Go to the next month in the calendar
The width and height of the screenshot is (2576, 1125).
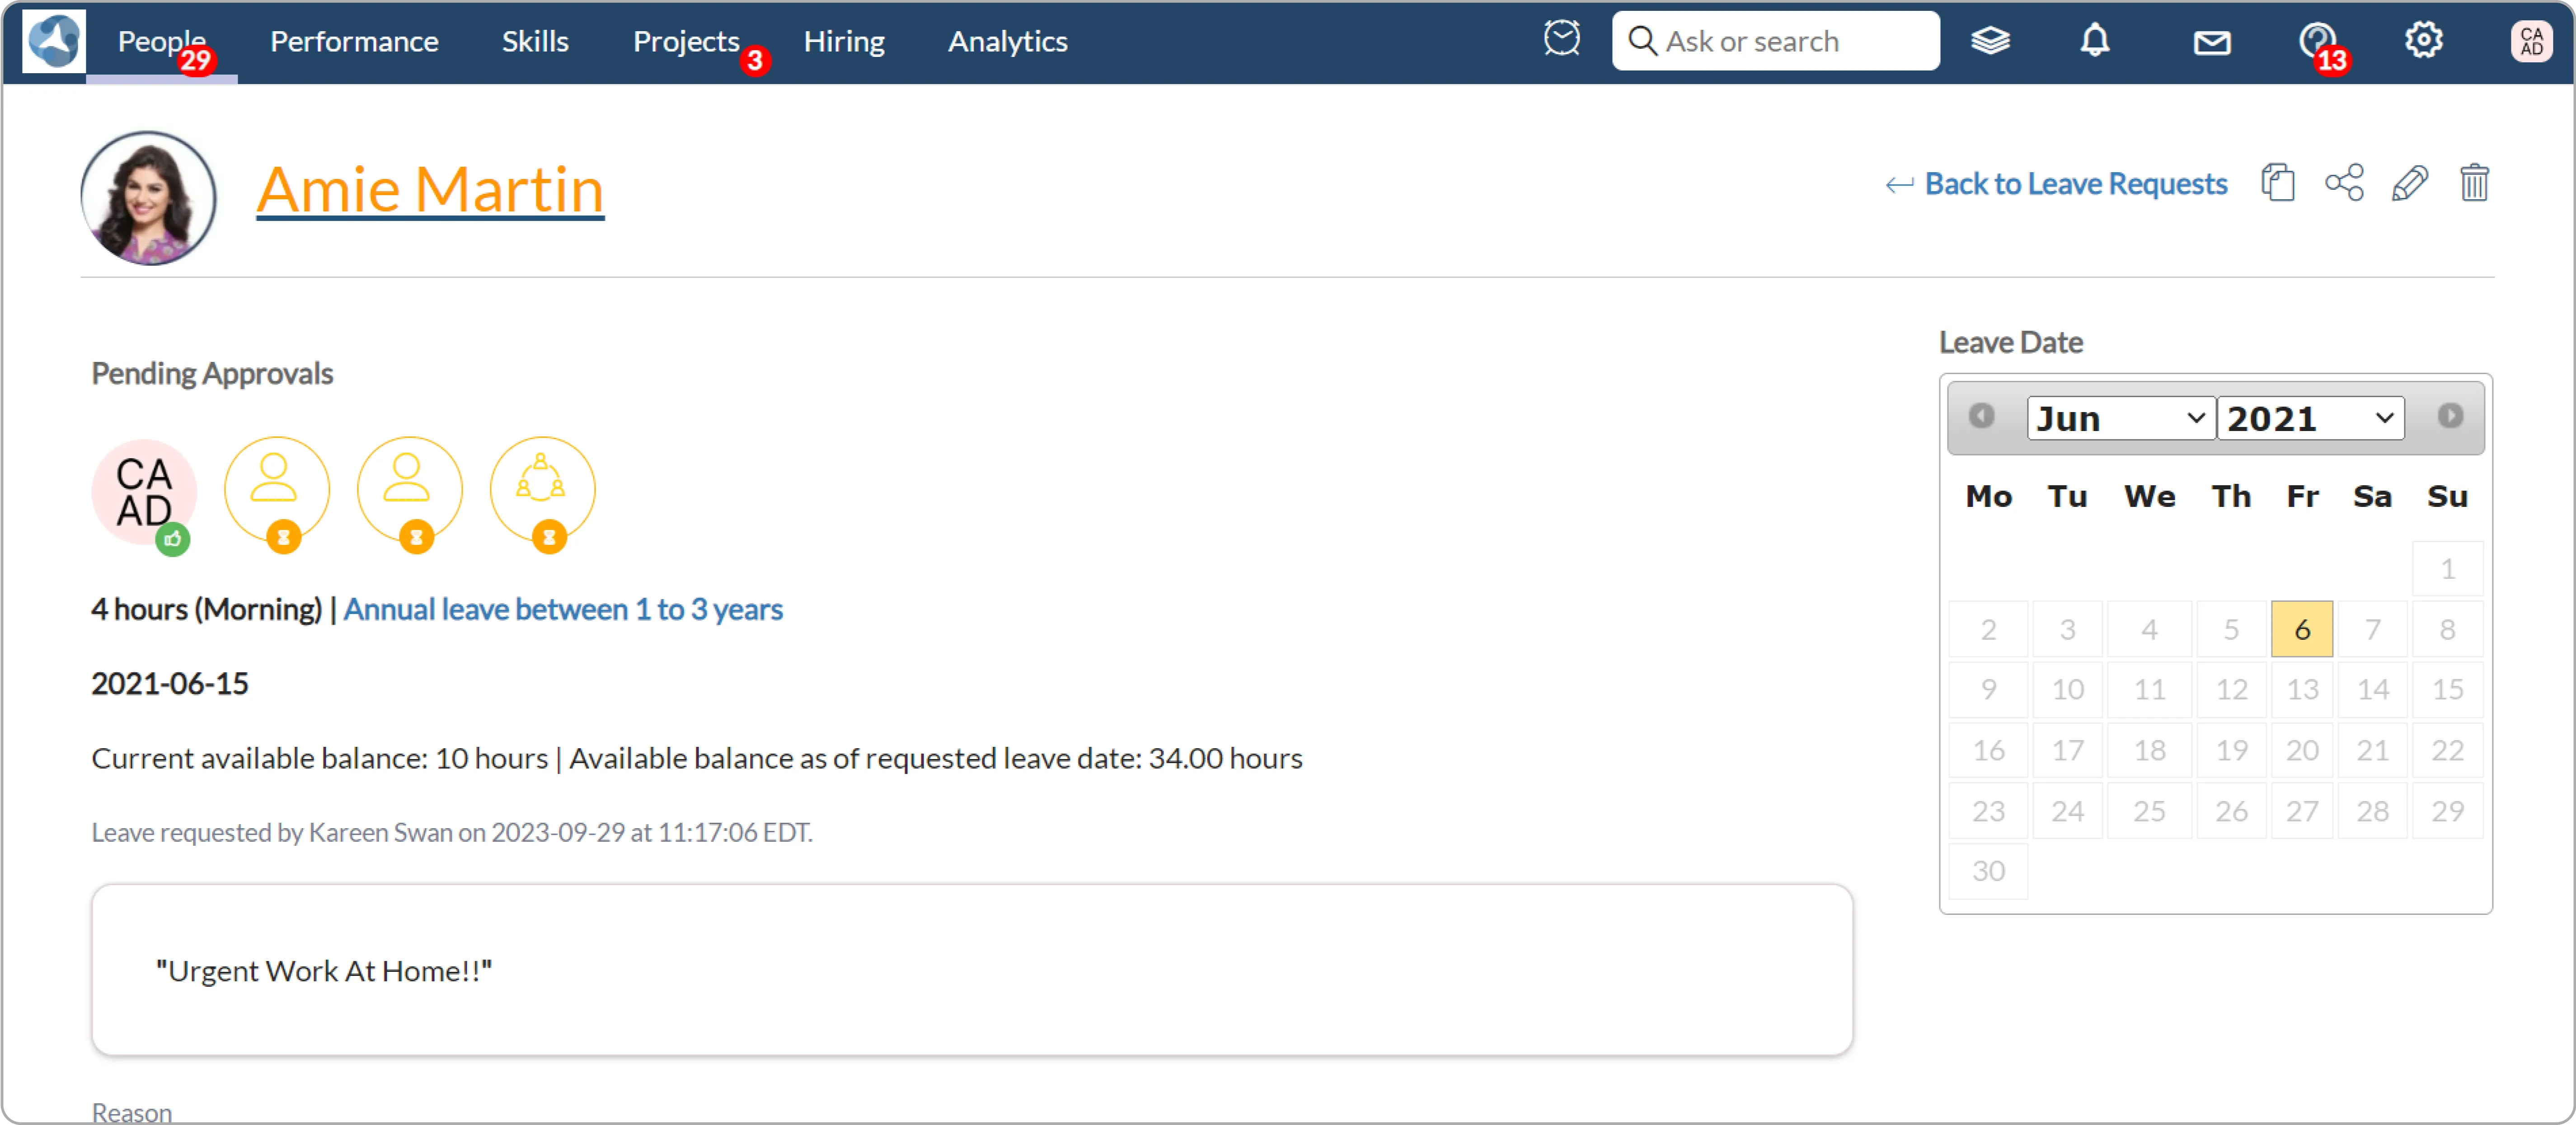pos(2449,416)
